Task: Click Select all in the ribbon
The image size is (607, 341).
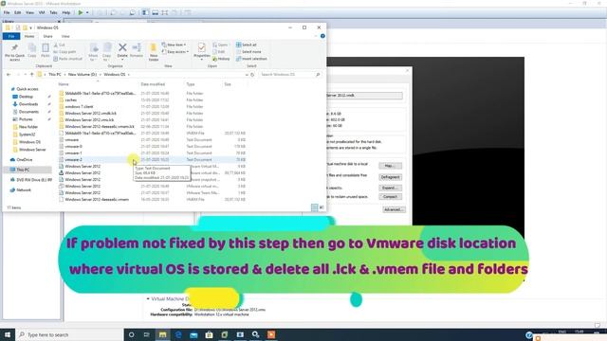Action: [x=247, y=45]
